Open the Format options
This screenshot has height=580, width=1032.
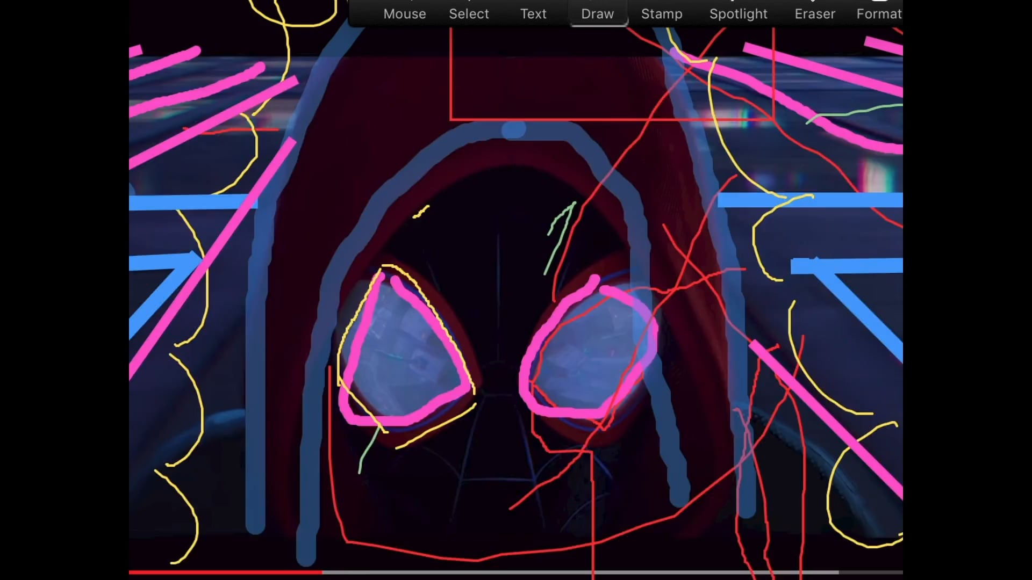pos(878,14)
